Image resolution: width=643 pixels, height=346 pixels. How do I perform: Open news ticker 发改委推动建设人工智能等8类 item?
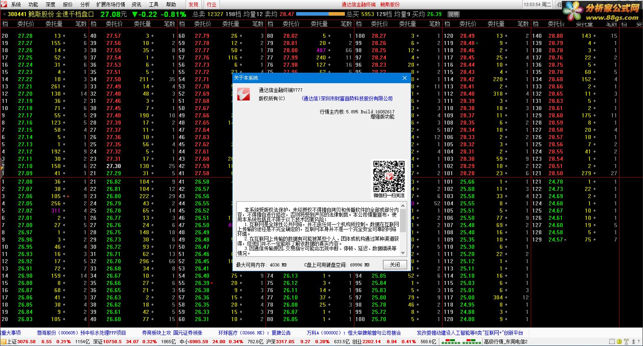point(470,333)
